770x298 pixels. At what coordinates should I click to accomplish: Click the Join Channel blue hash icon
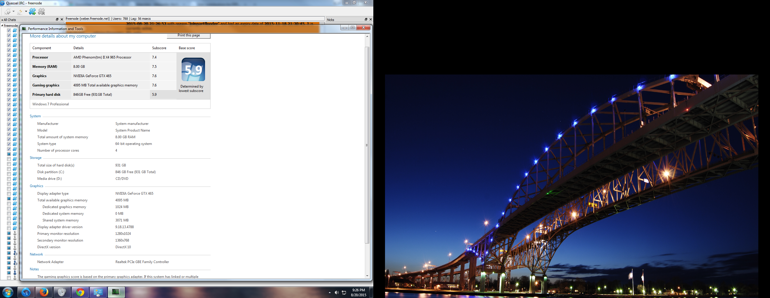pos(32,12)
